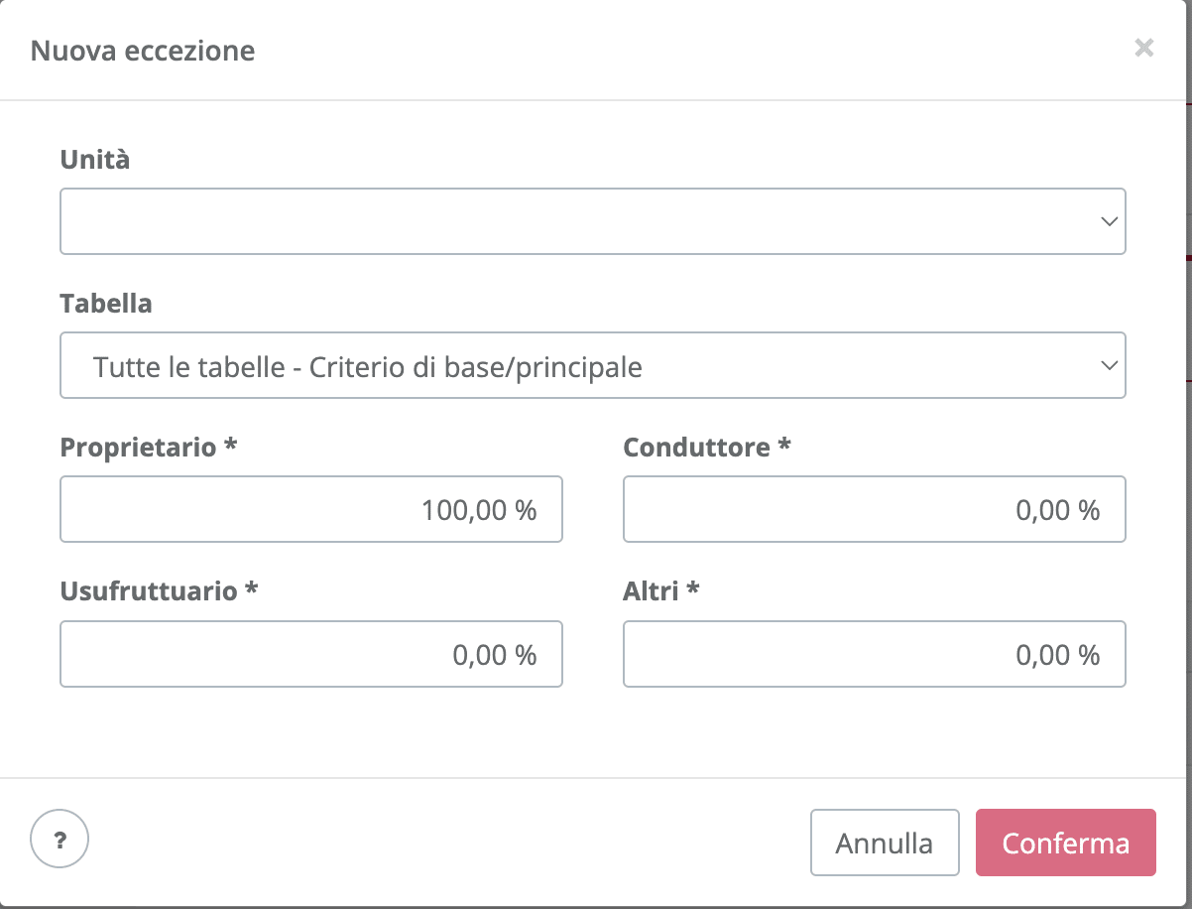
Task: Select the 'Tutte le tabelle - Criterio di base/principale' box
Action: [x=593, y=366]
